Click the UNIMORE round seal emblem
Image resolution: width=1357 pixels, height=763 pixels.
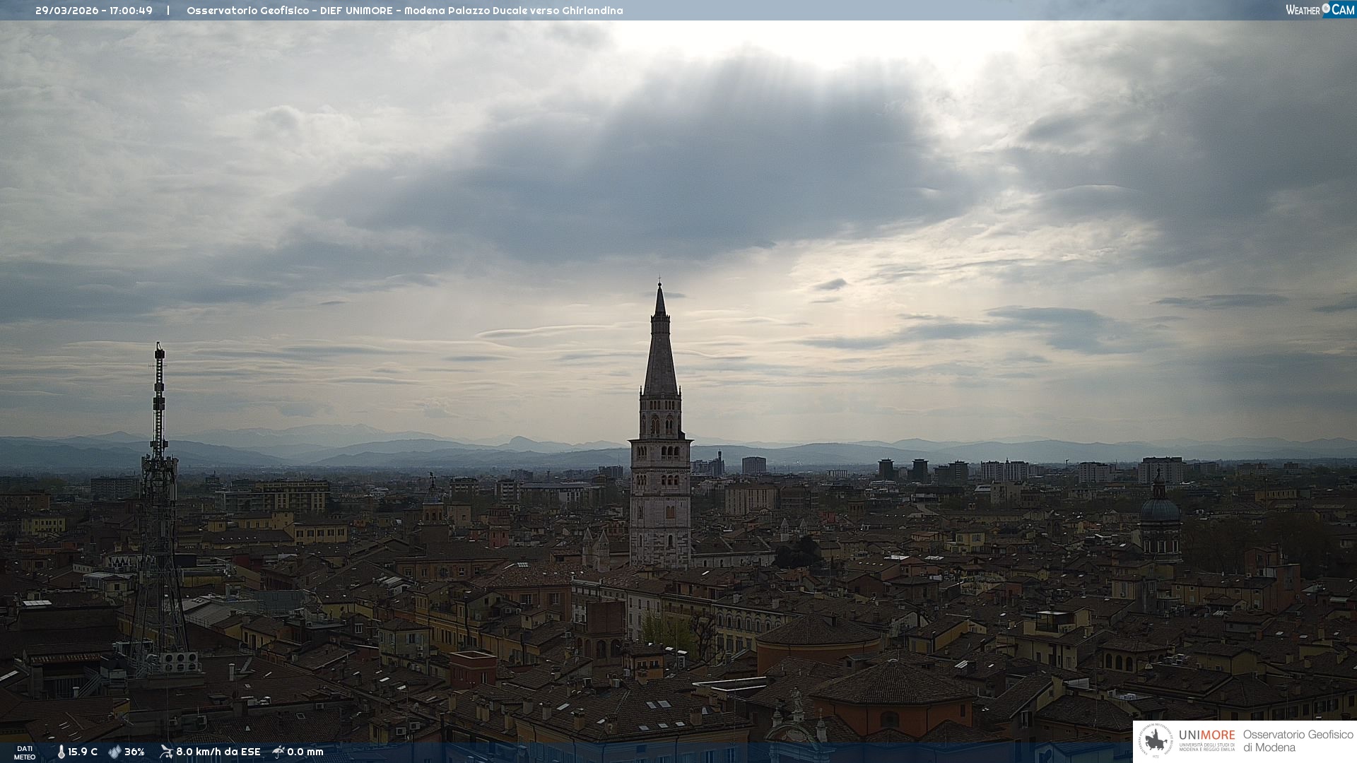tap(1156, 741)
